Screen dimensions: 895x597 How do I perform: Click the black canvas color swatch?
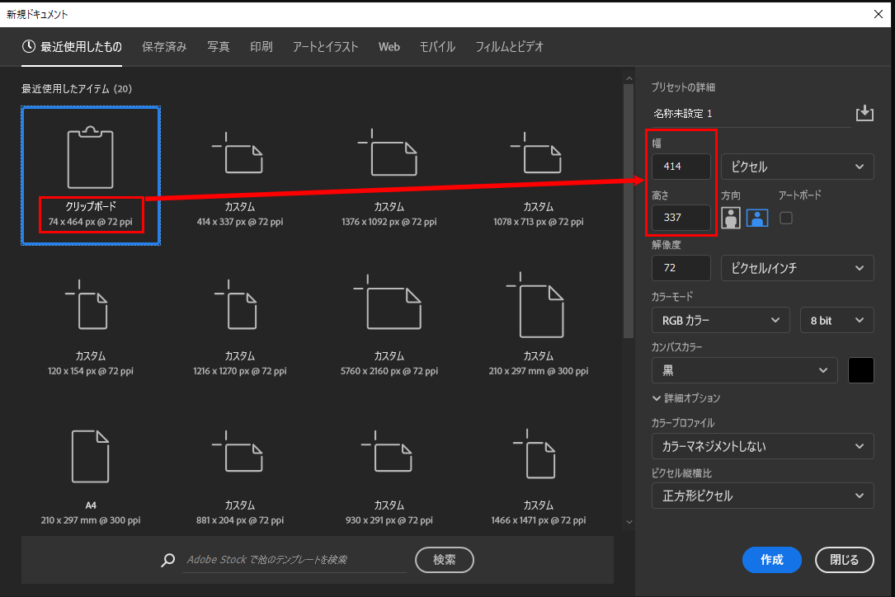point(860,370)
